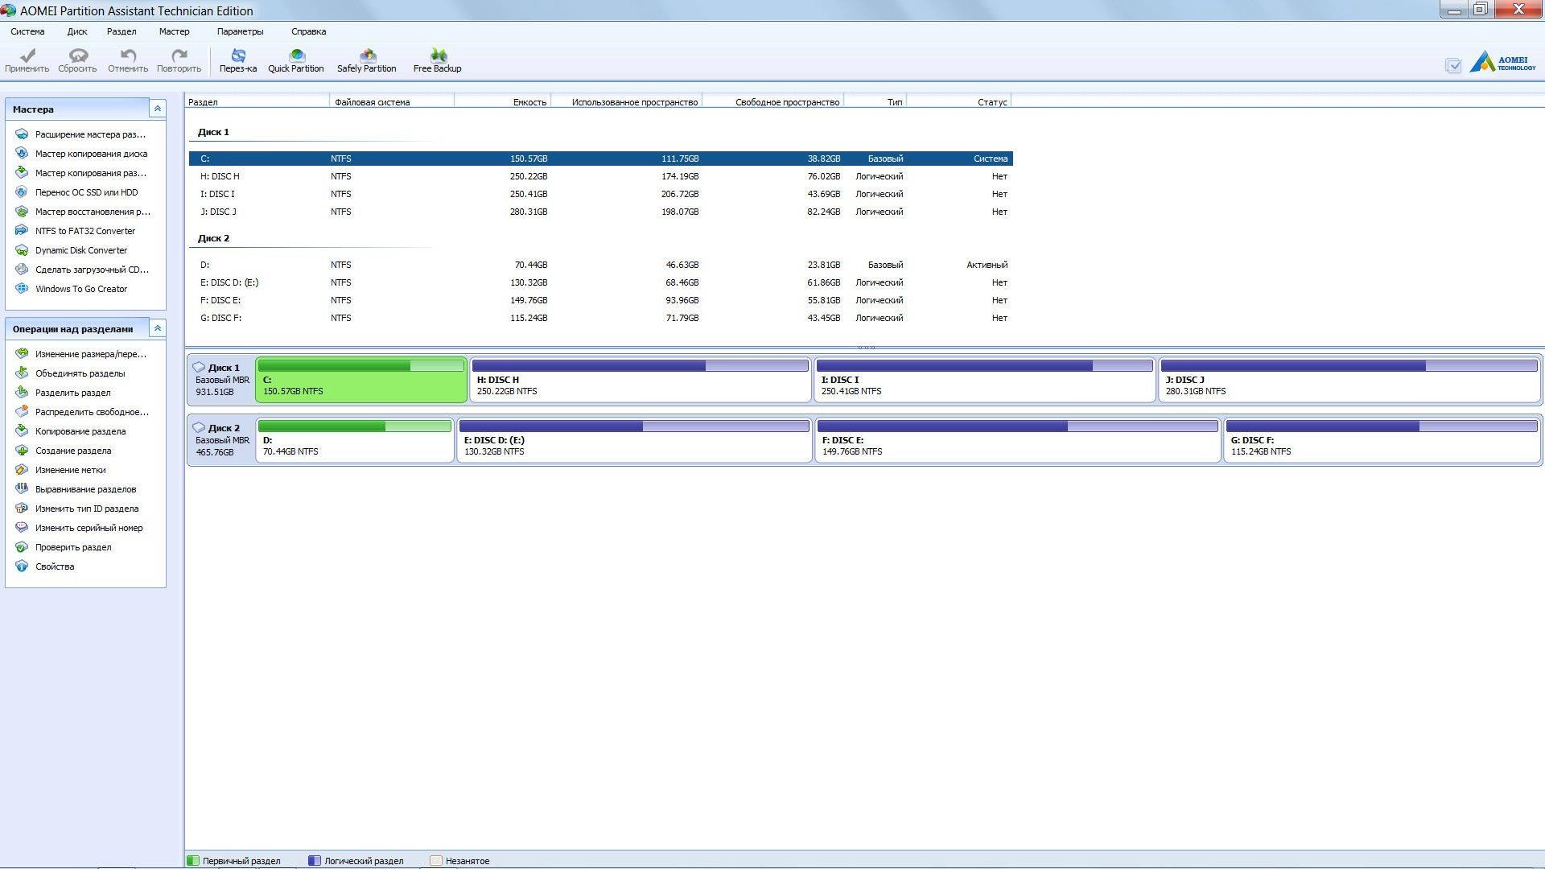Open the Safely Partition tool
1545x869 pixels.
pos(367,60)
